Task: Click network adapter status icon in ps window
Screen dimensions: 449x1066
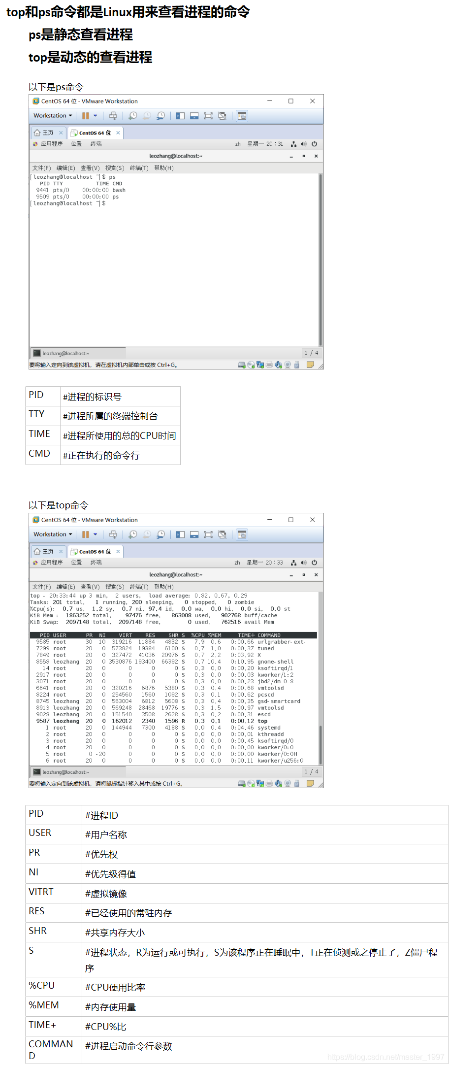Action: pyautogui.click(x=260, y=365)
